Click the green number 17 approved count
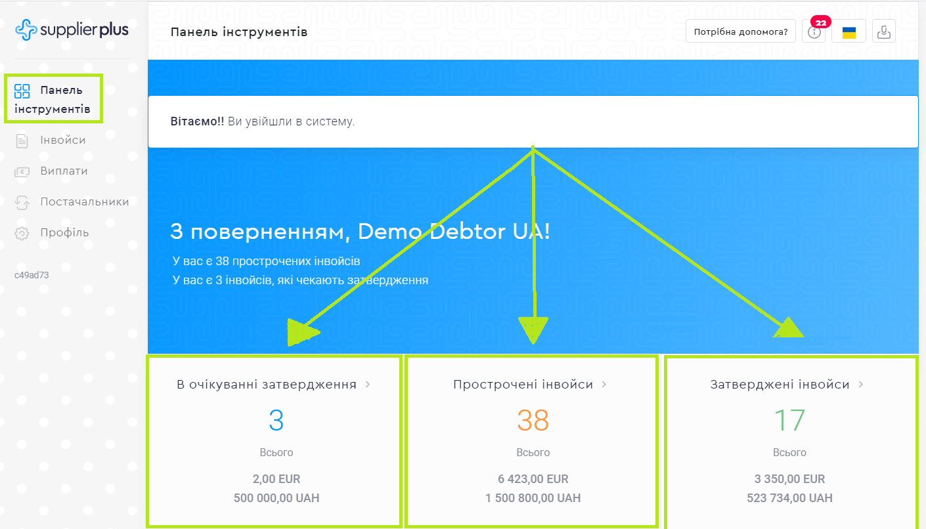 [x=789, y=421]
